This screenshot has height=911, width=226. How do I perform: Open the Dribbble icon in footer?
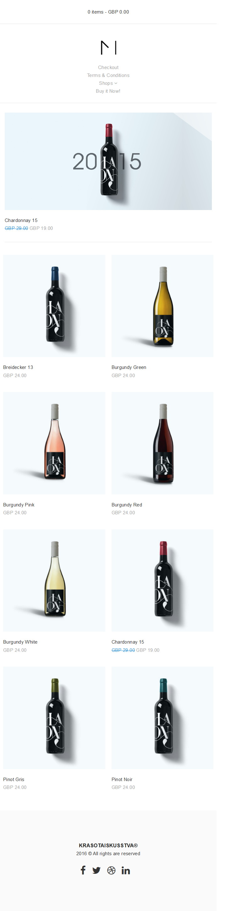coord(111,870)
